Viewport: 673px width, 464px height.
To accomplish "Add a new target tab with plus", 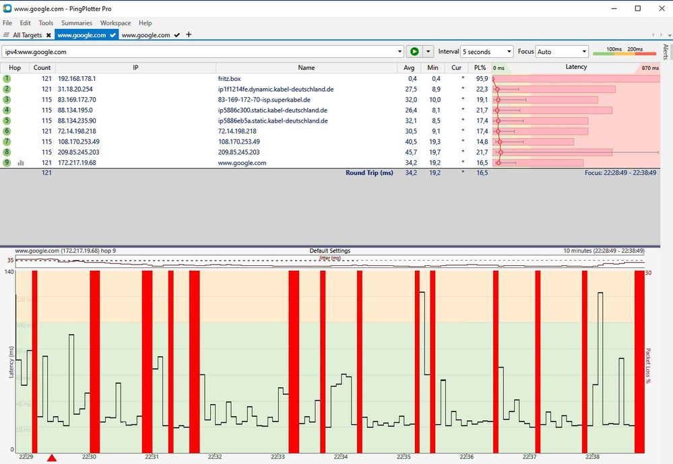I will [189, 34].
